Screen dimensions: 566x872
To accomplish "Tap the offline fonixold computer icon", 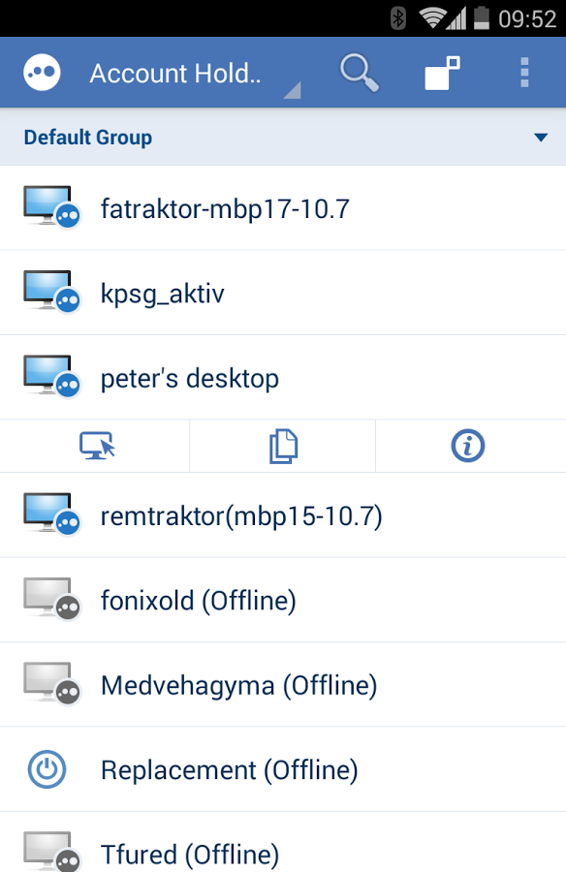I will 51,599.
